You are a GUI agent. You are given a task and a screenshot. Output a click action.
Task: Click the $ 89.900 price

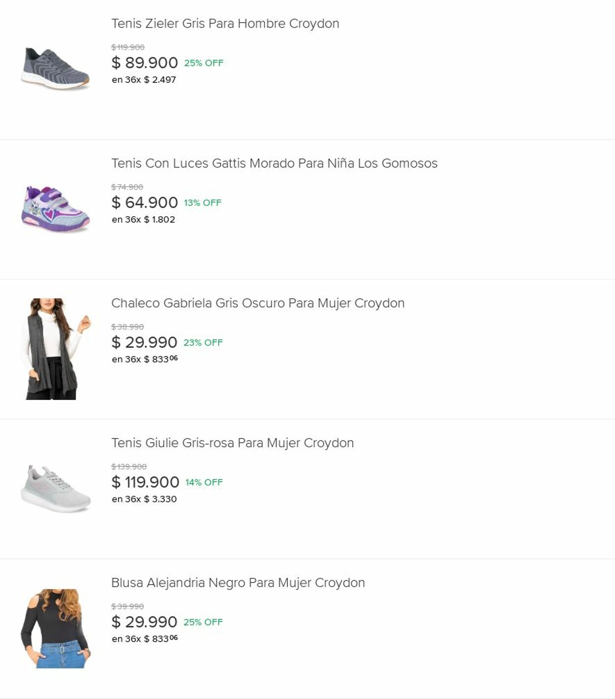coord(145,63)
